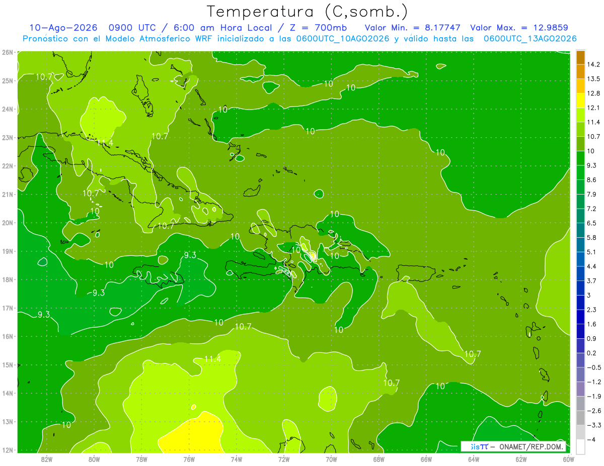Click the gold swatch between 12.8 and 13.5
Image resolution: width=604 pixels, height=466 pixels.
coord(580,86)
